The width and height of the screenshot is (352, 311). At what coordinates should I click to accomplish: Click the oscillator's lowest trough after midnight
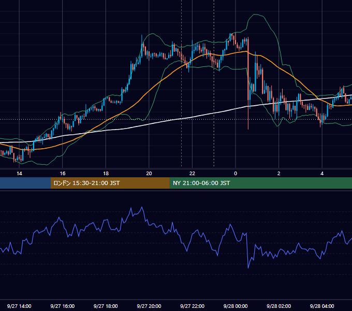click(x=248, y=267)
